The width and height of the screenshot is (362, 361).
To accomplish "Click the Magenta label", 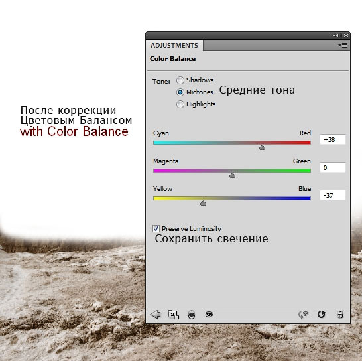I will (x=166, y=161).
